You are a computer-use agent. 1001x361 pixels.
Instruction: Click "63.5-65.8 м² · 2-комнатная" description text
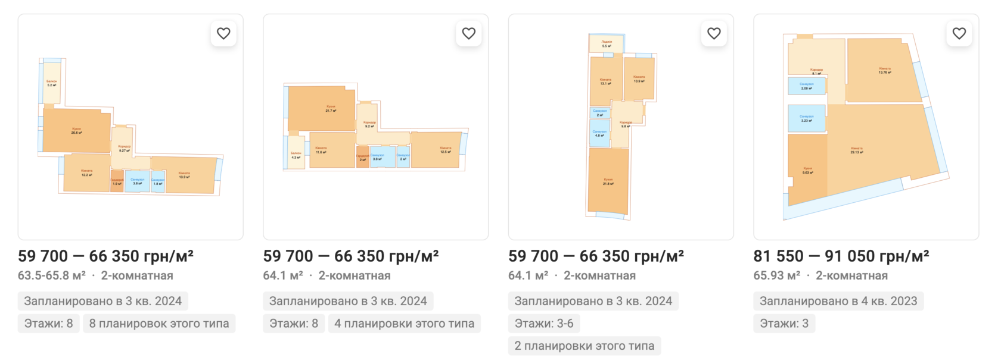click(x=95, y=276)
